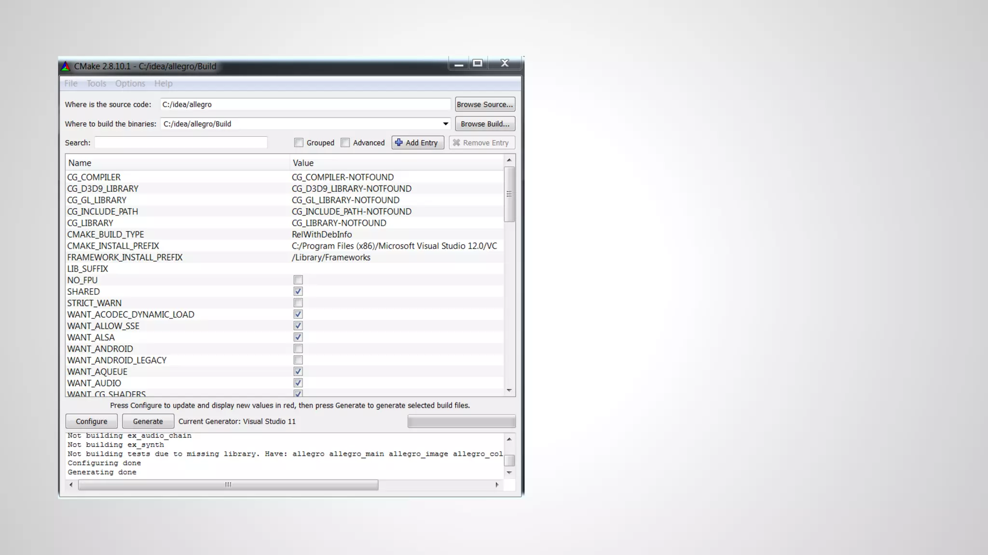
Task: Open the Tools menu
Action: pyautogui.click(x=96, y=83)
